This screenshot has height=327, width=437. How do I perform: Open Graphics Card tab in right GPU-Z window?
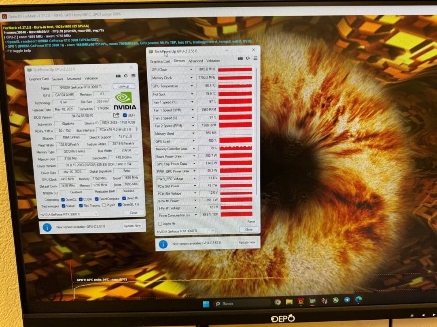[x=160, y=61]
